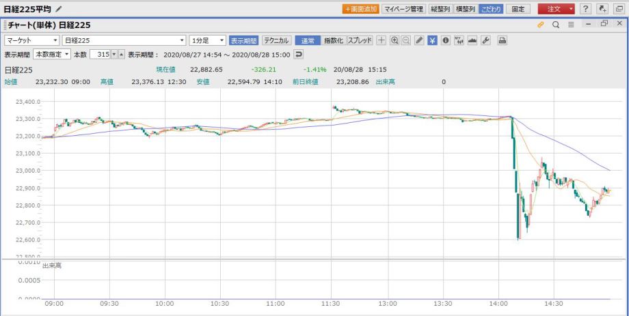
Task: Click the 出来高 volume pane label
Action: pos(52,265)
